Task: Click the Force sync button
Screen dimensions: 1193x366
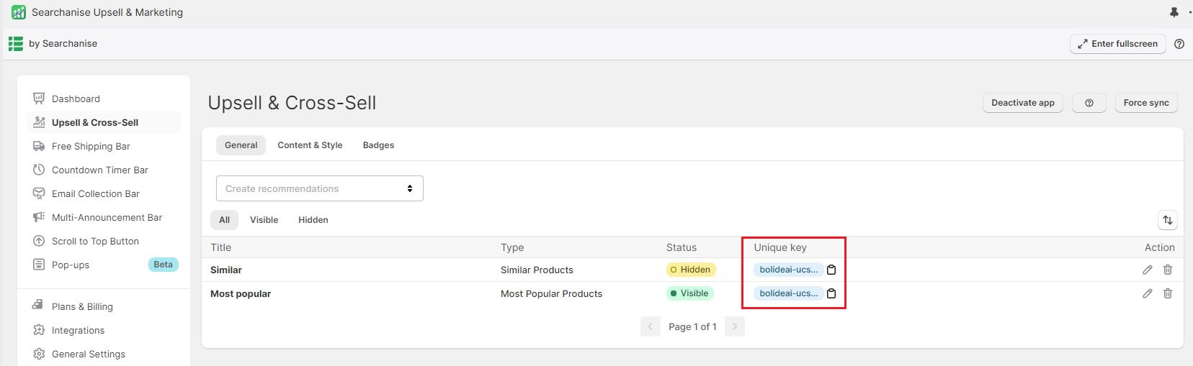Action: 1146,103
